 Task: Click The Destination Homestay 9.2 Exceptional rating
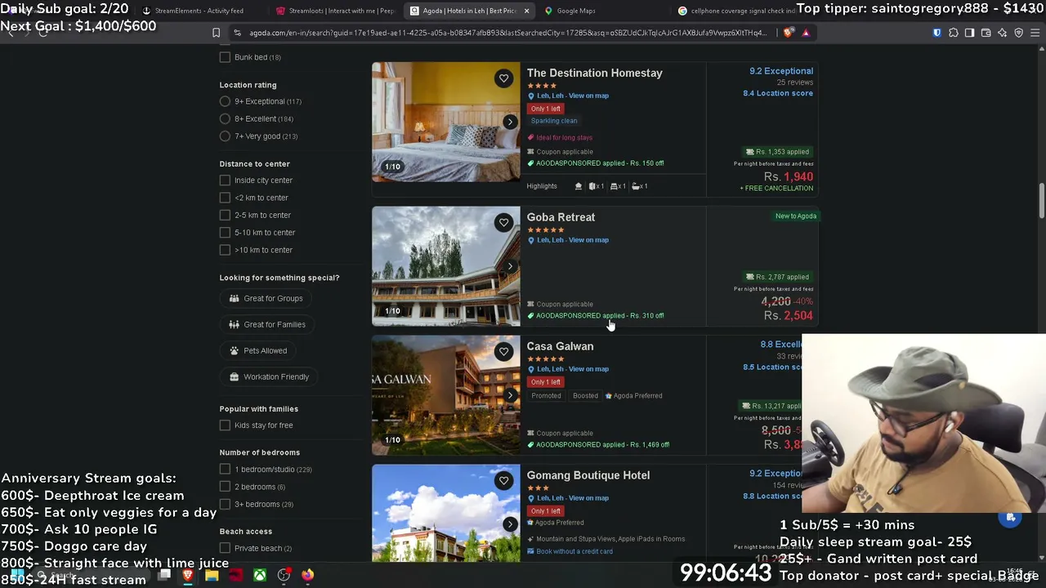(x=781, y=71)
